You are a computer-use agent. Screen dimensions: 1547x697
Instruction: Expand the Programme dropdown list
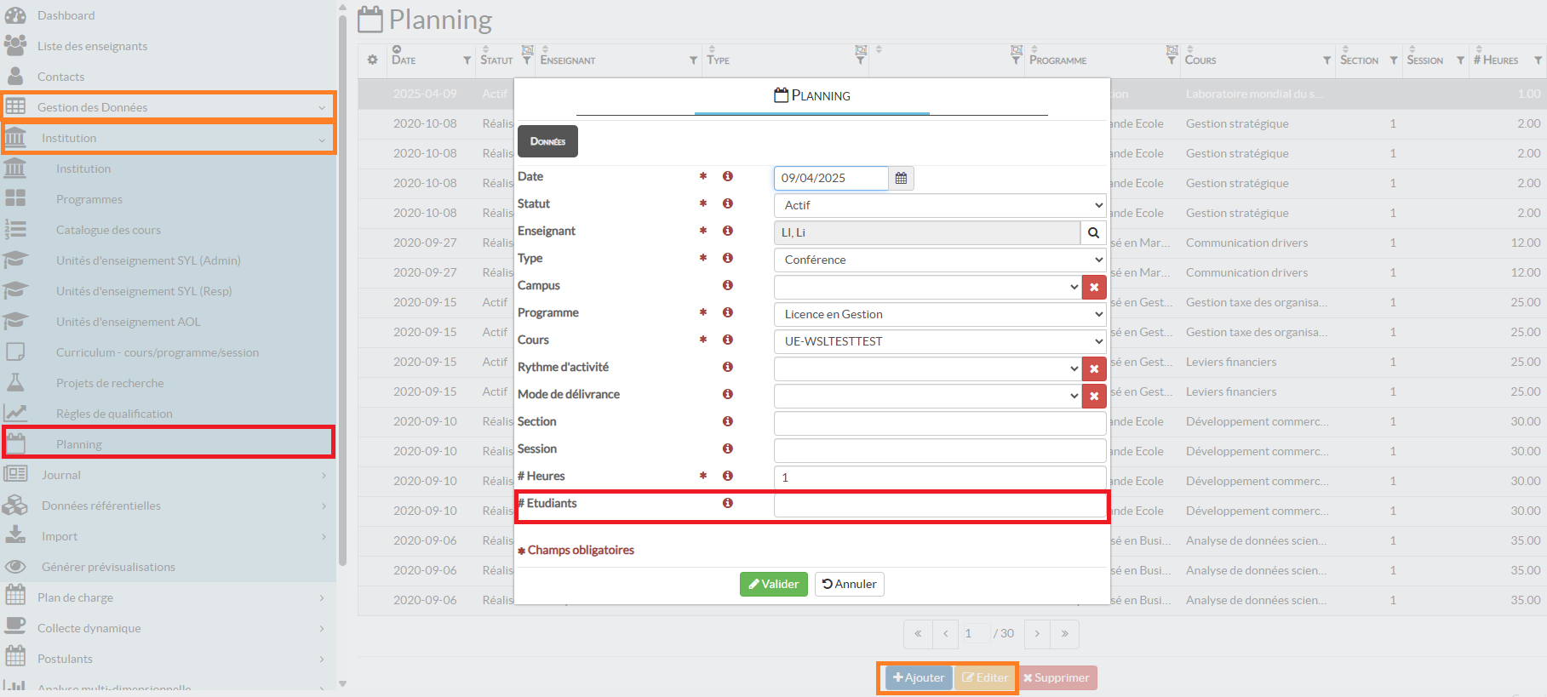click(939, 314)
